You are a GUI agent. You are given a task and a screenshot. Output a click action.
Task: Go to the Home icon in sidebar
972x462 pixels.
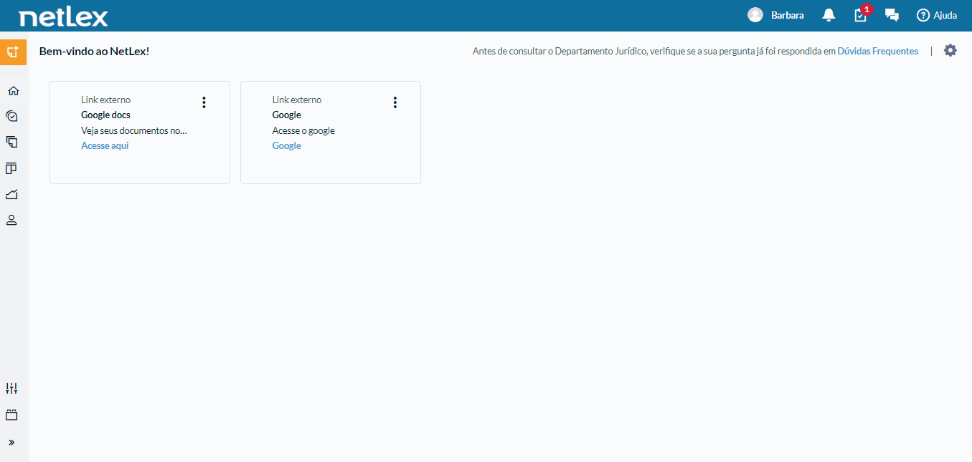(12, 91)
